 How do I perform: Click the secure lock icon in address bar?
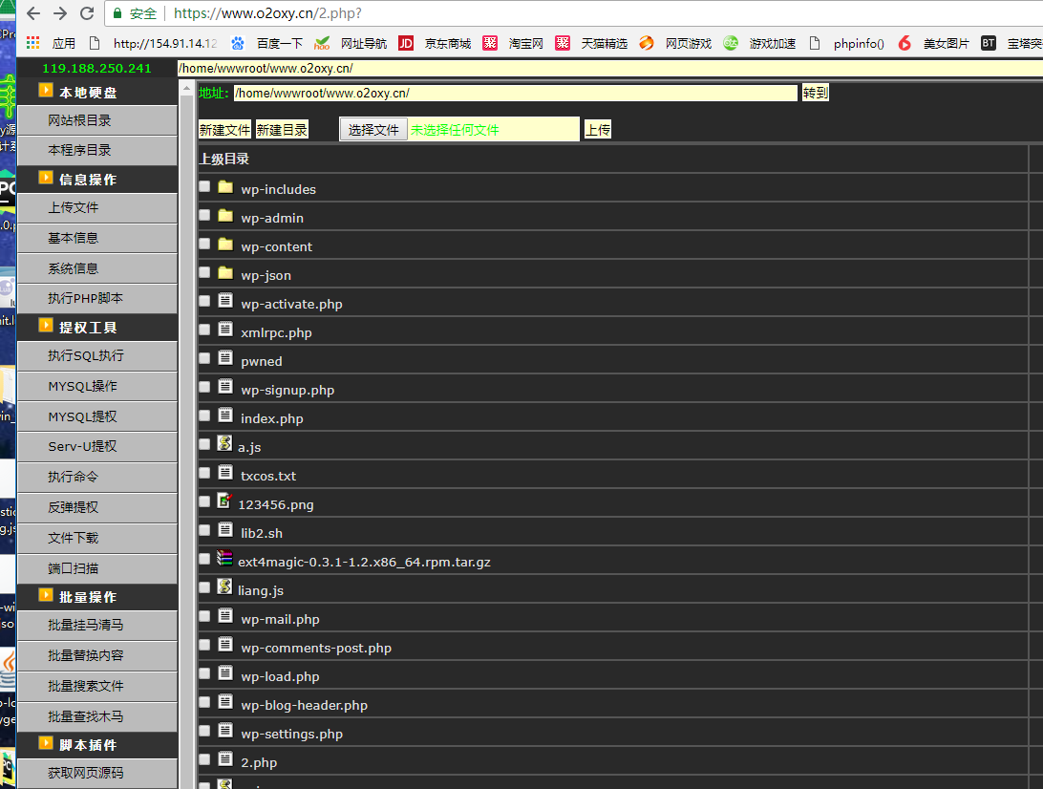click(117, 13)
